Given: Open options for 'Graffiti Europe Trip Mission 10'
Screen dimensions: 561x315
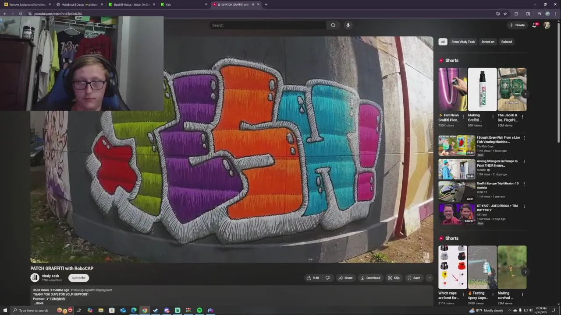Looking at the screenshot, I should click(x=525, y=184).
